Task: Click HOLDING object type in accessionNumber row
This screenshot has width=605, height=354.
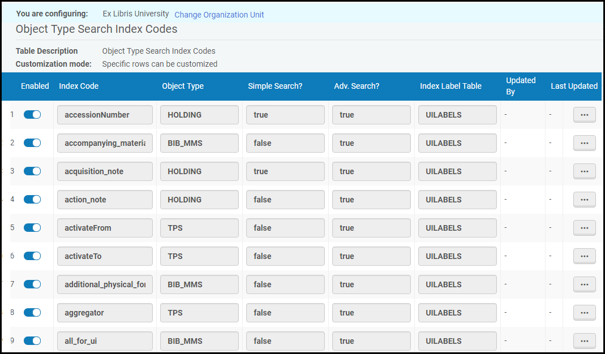Action: [199, 115]
